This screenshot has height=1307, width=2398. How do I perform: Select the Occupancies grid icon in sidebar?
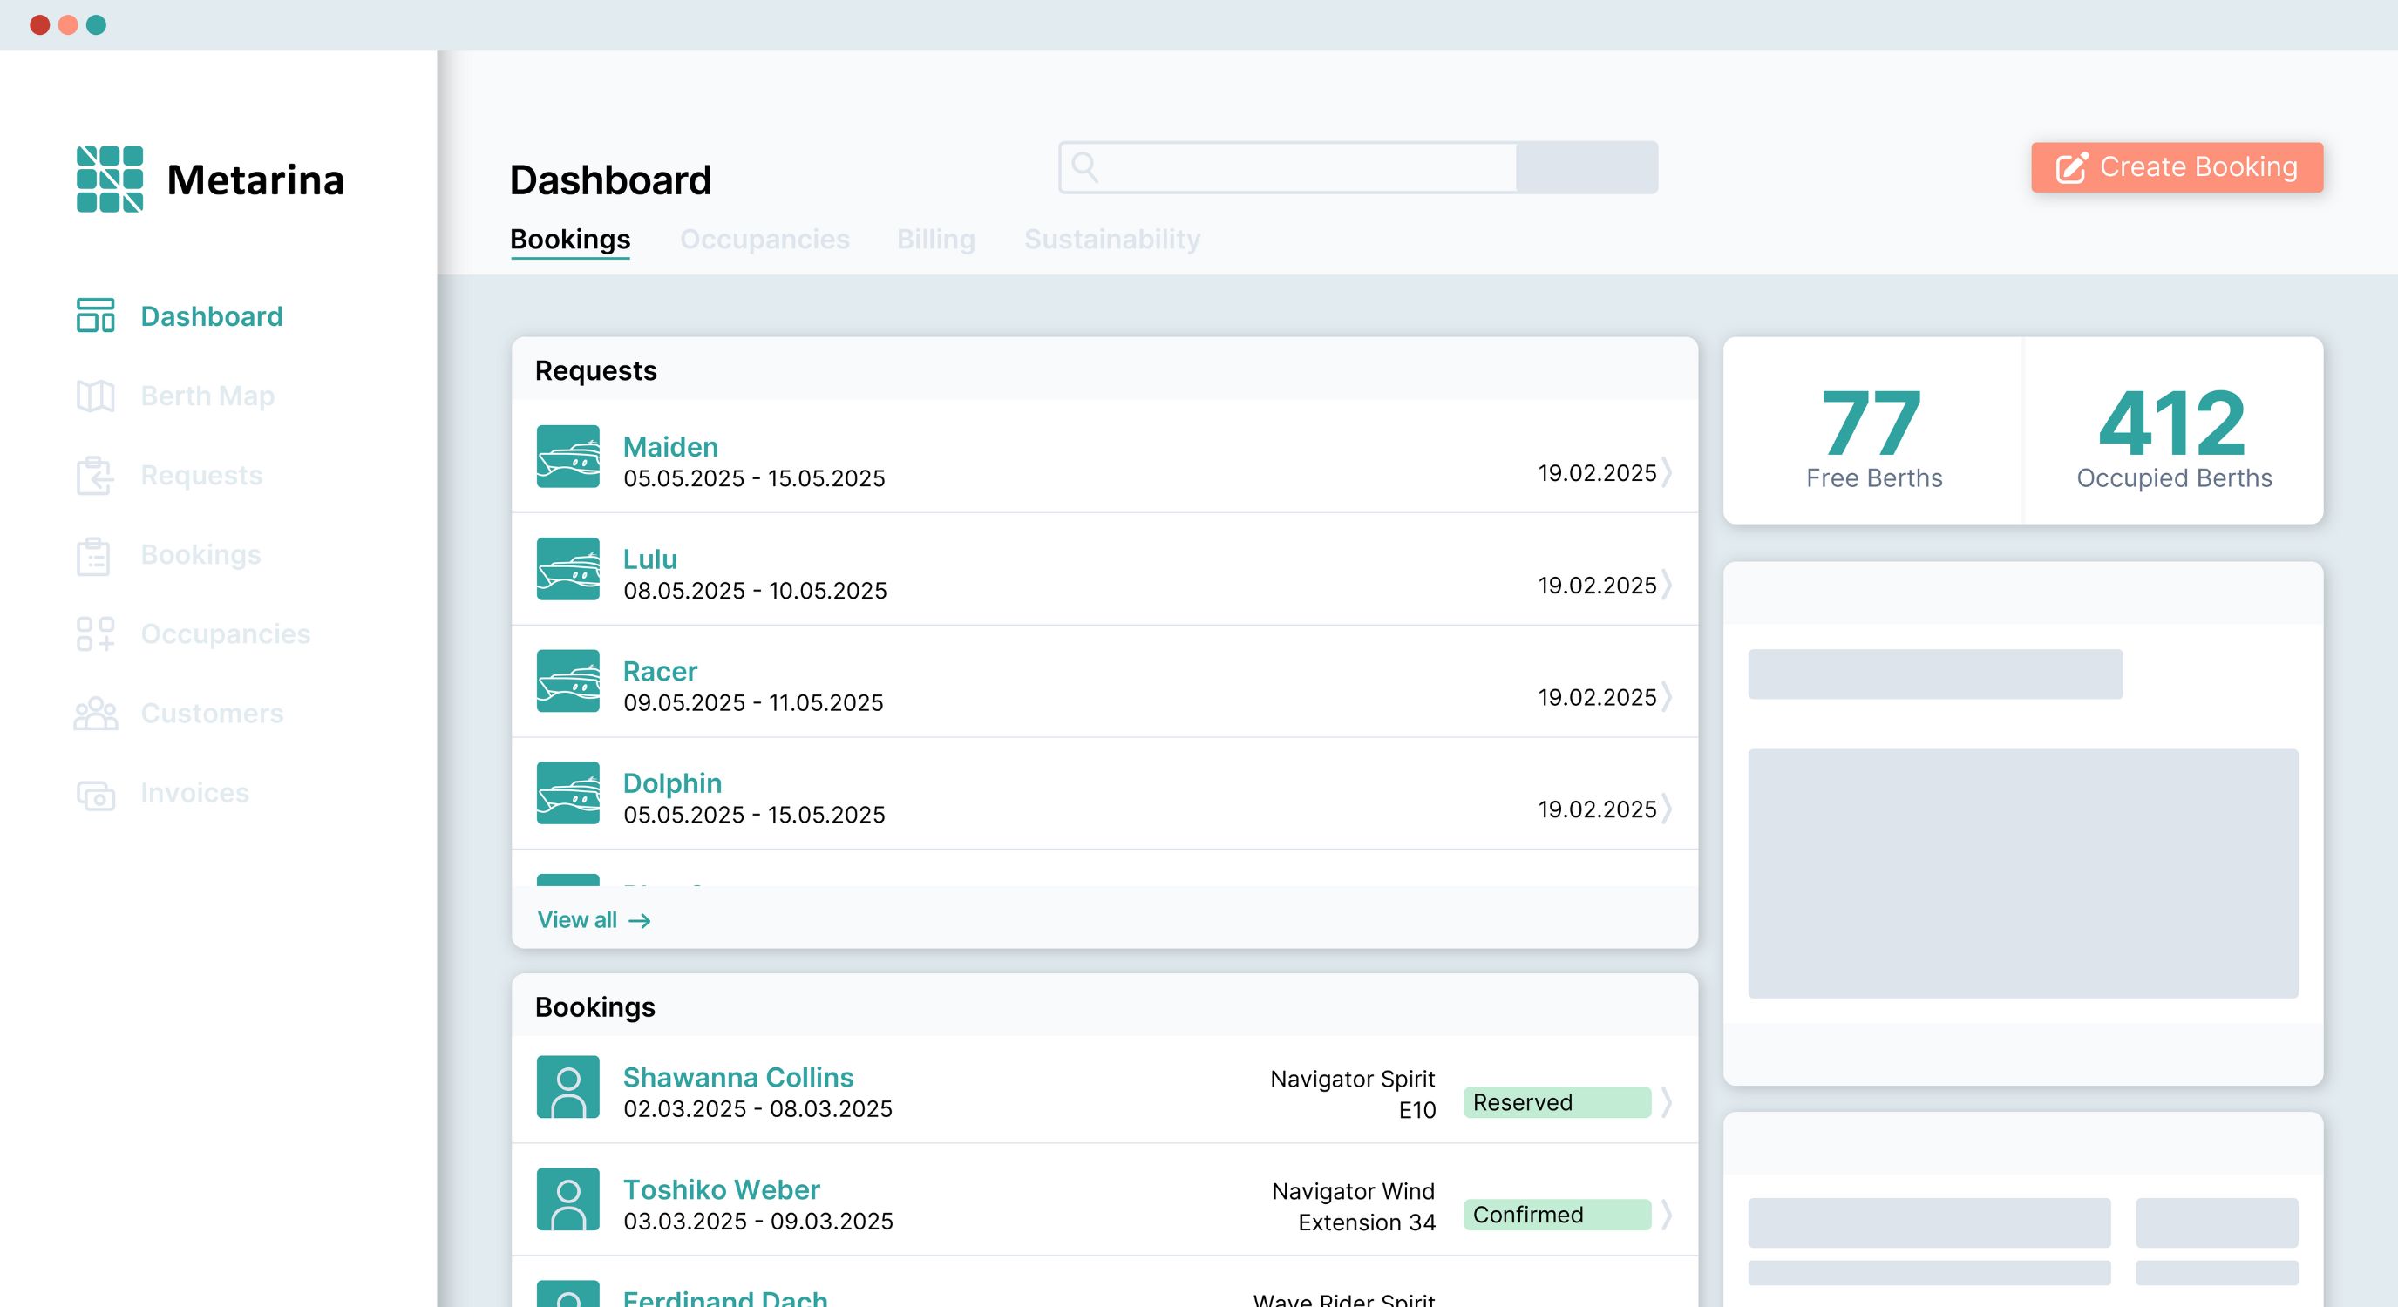[95, 634]
